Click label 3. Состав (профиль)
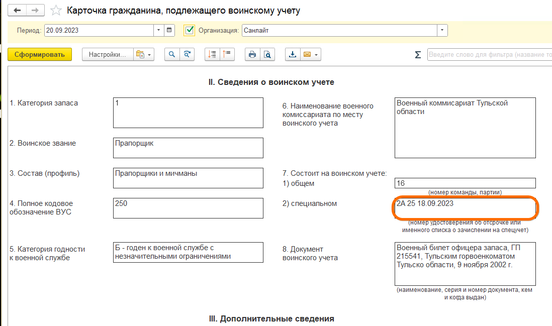 [44, 173]
